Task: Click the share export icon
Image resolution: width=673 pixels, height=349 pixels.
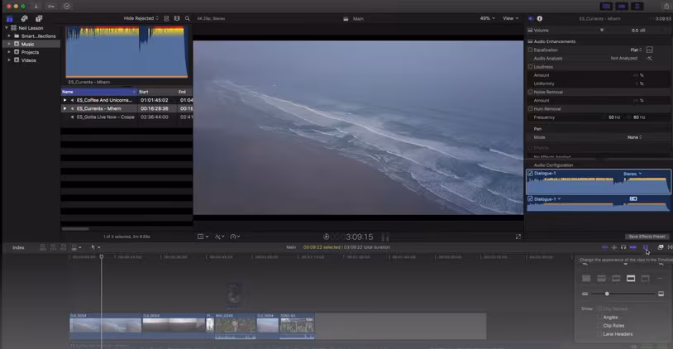Action: pyautogui.click(x=666, y=6)
